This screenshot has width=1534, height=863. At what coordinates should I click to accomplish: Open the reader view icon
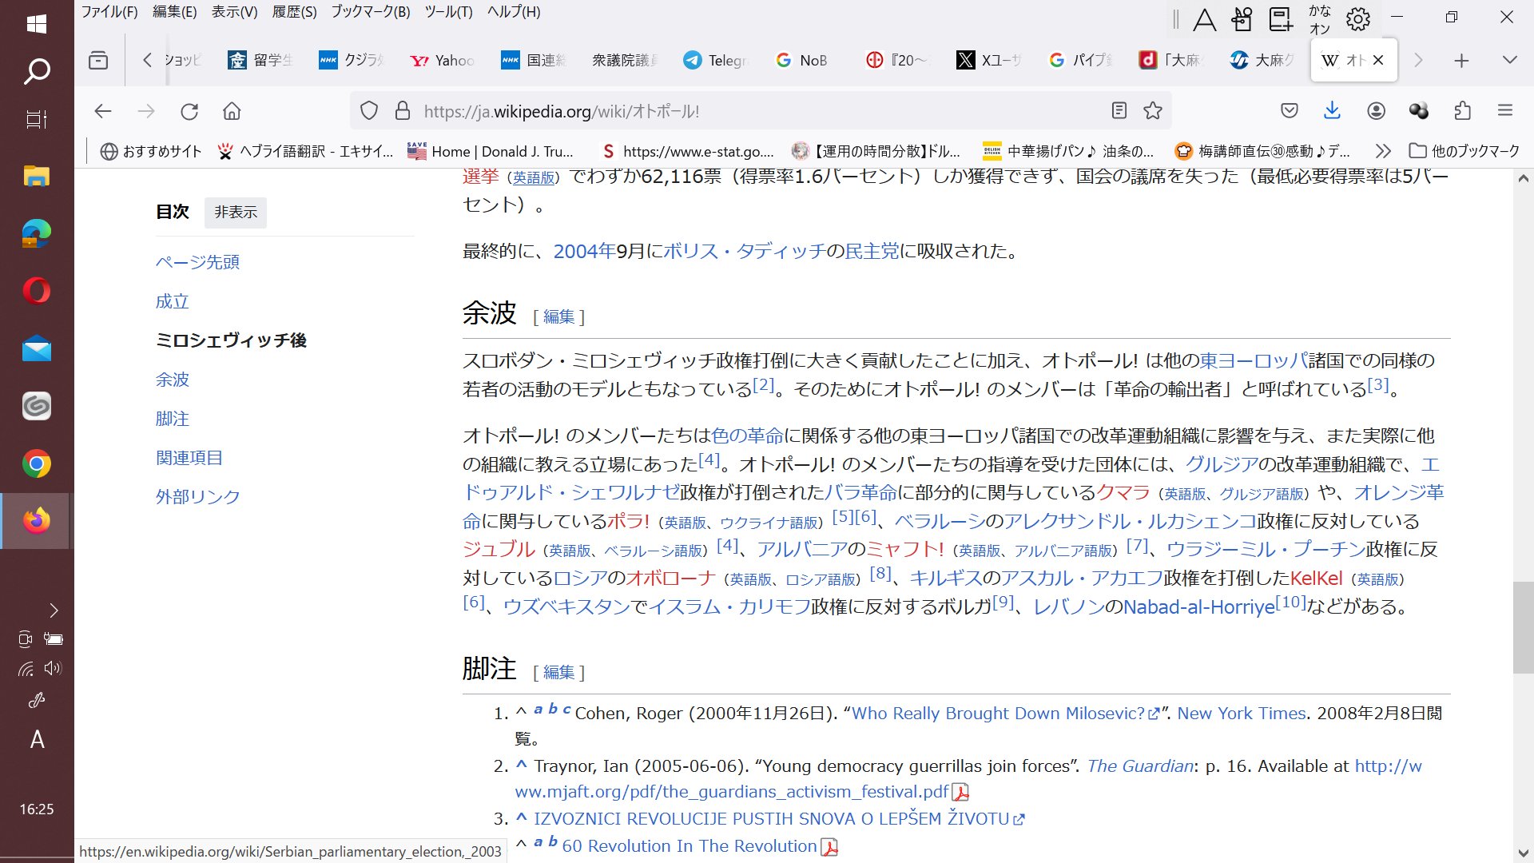pos(1119,111)
